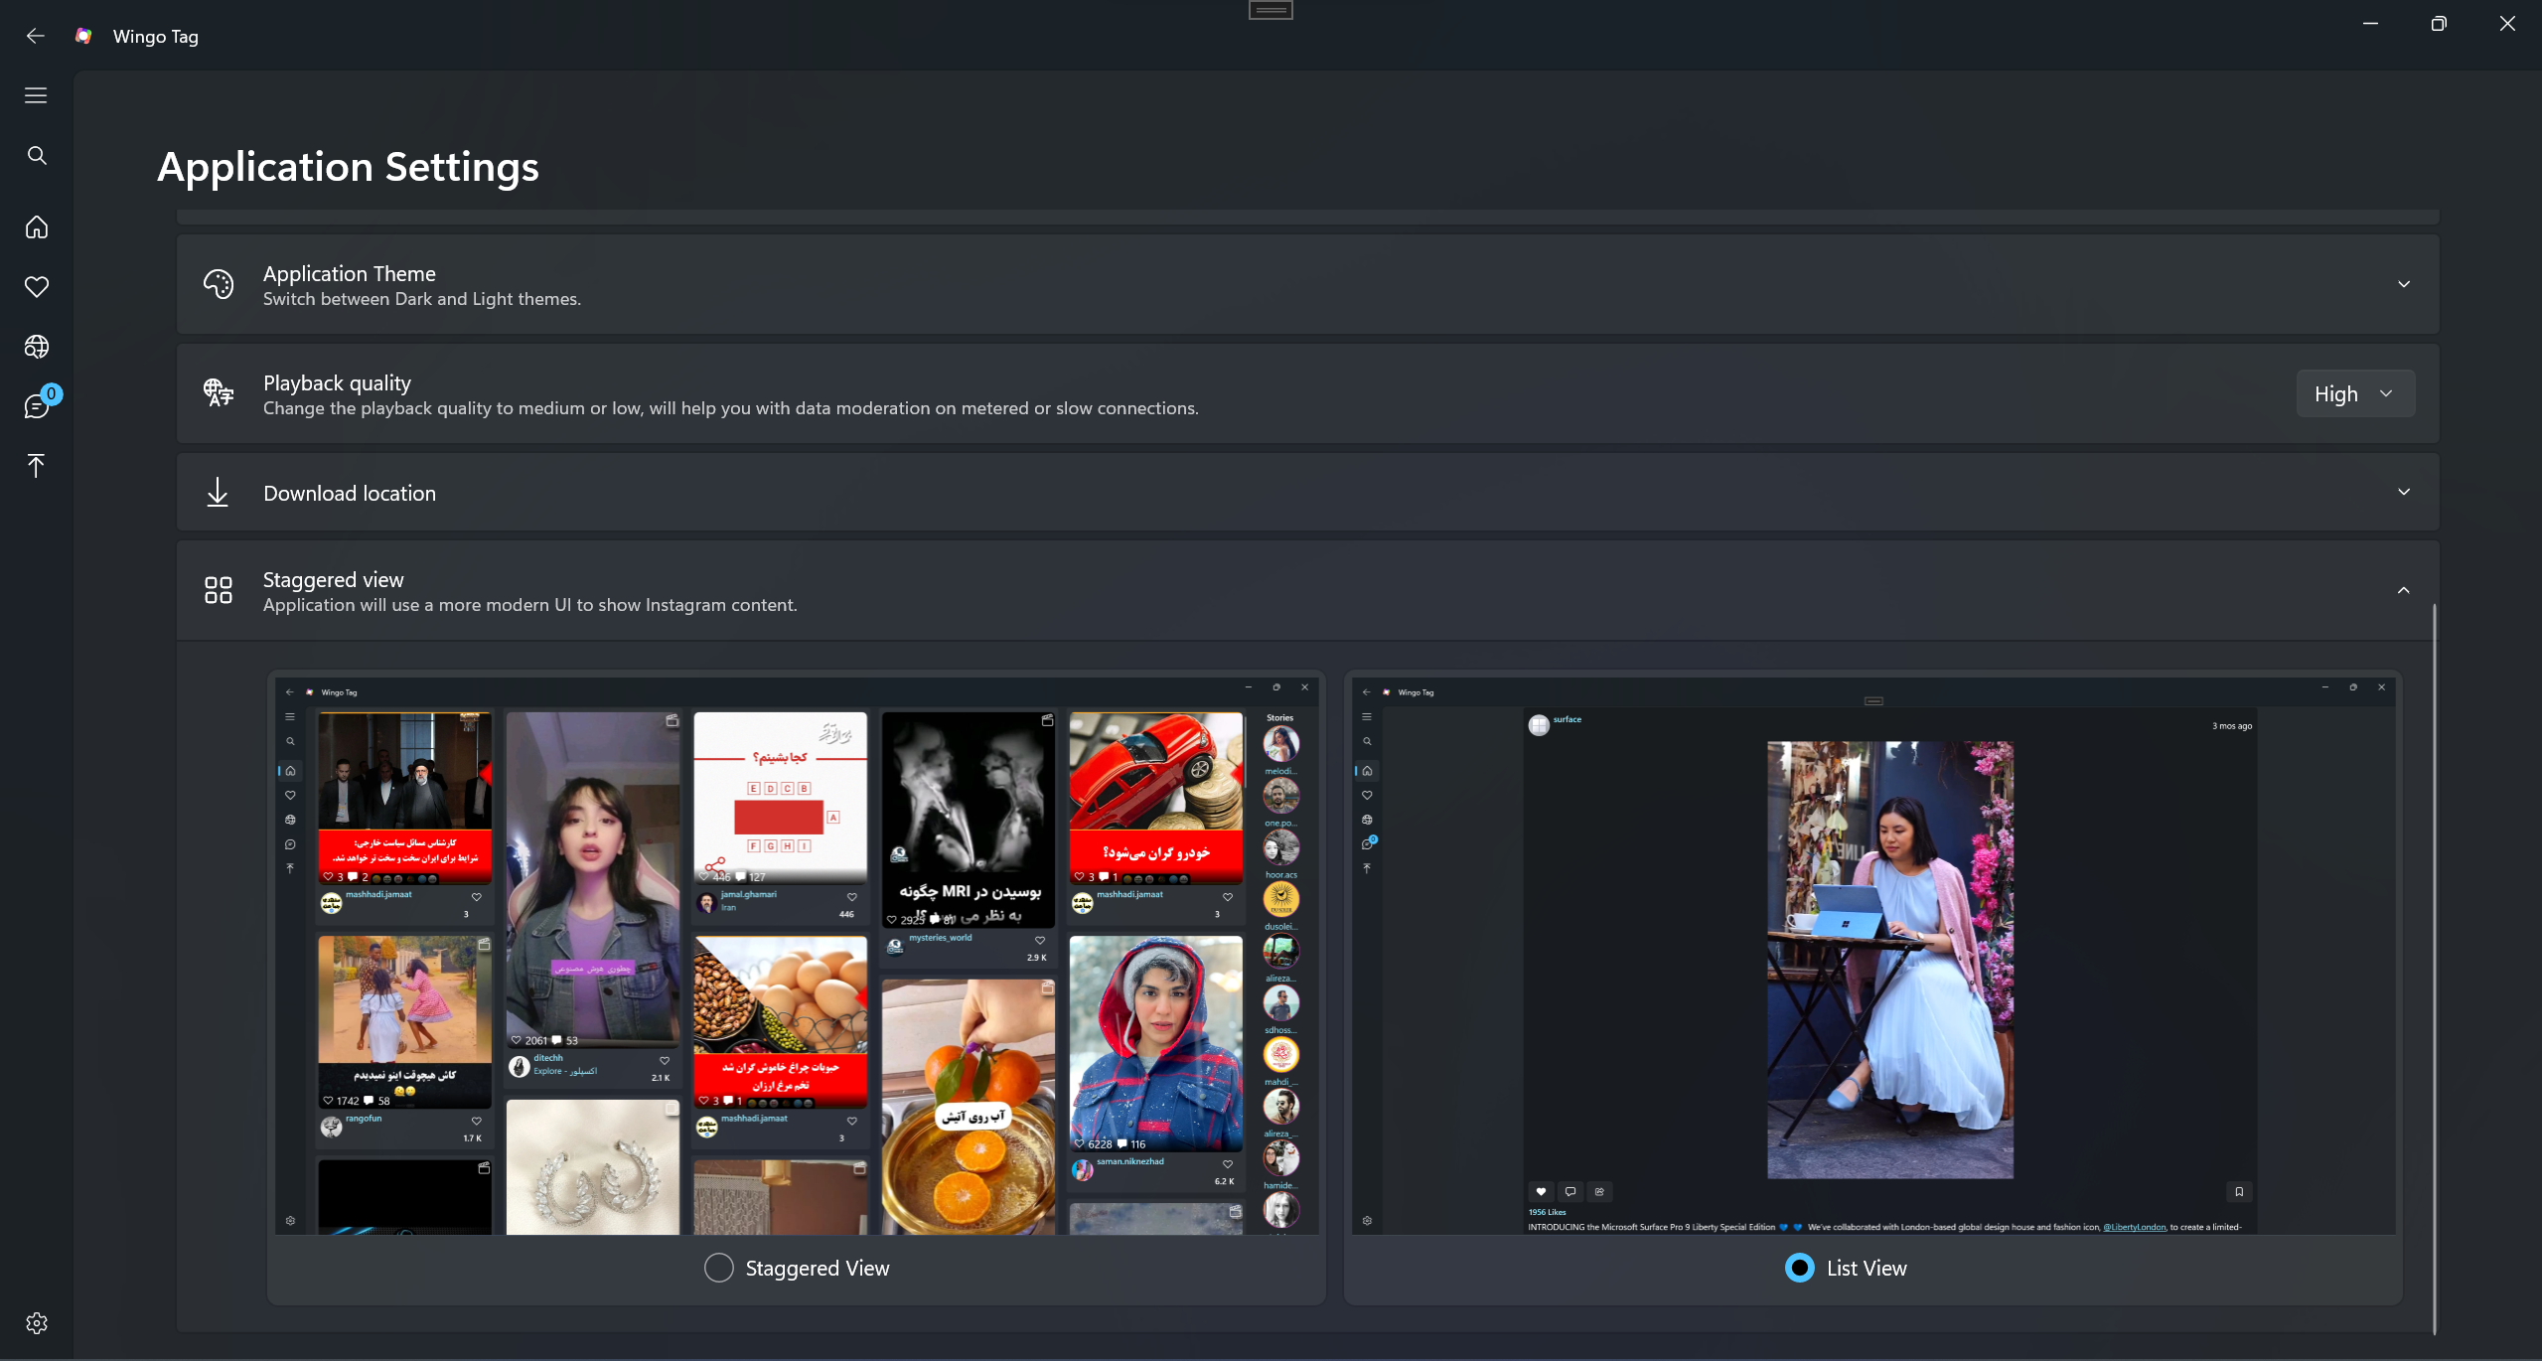Image resolution: width=2542 pixels, height=1361 pixels.
Task: Open Explore globe icon in sidebar
Action: click(x=37, y=347)
